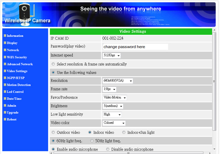Select the Outdoor video radio button
Screen dimensions: 220x154
[x=53, y=132]
